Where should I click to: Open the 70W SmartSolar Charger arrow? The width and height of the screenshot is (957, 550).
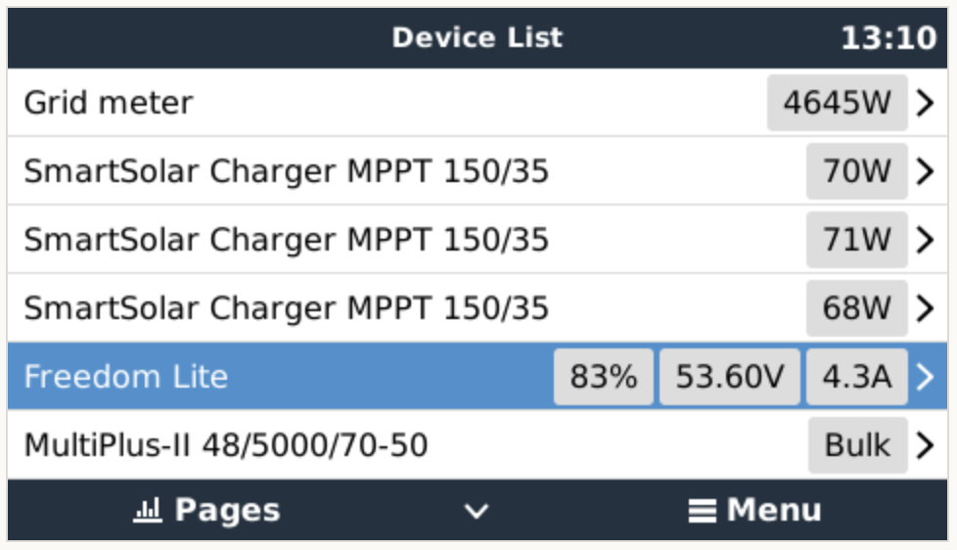(925, 171)
